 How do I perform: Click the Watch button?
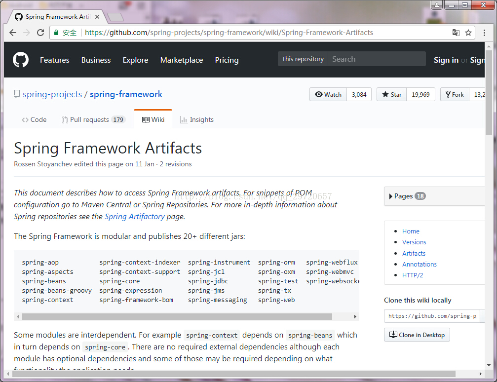[x=328, y=94]
